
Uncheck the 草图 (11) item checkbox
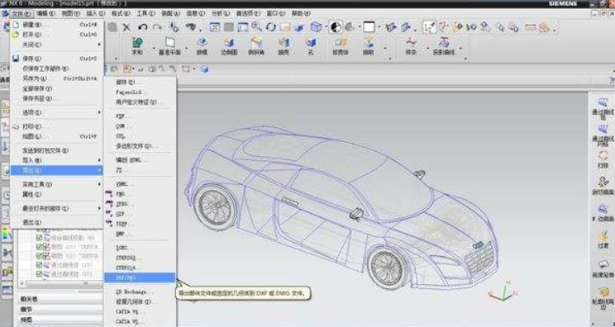point(39,247)
